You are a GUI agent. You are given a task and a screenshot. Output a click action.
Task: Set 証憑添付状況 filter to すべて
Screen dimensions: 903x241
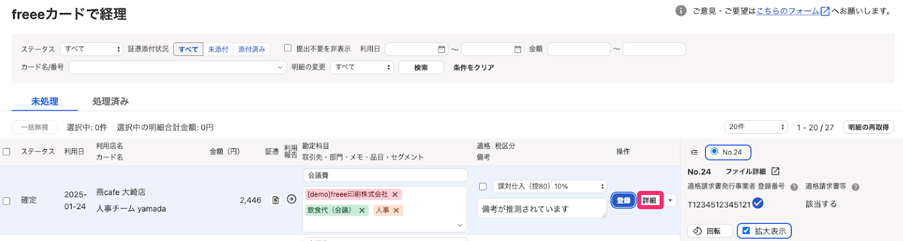(189, 49)
